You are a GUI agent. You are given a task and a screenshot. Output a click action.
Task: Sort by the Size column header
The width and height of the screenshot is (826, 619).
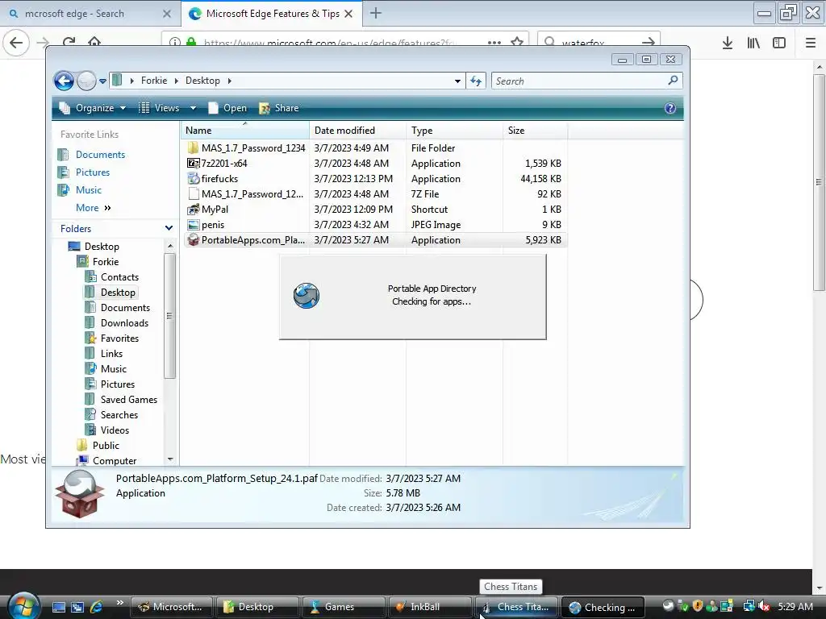[536, 130]
